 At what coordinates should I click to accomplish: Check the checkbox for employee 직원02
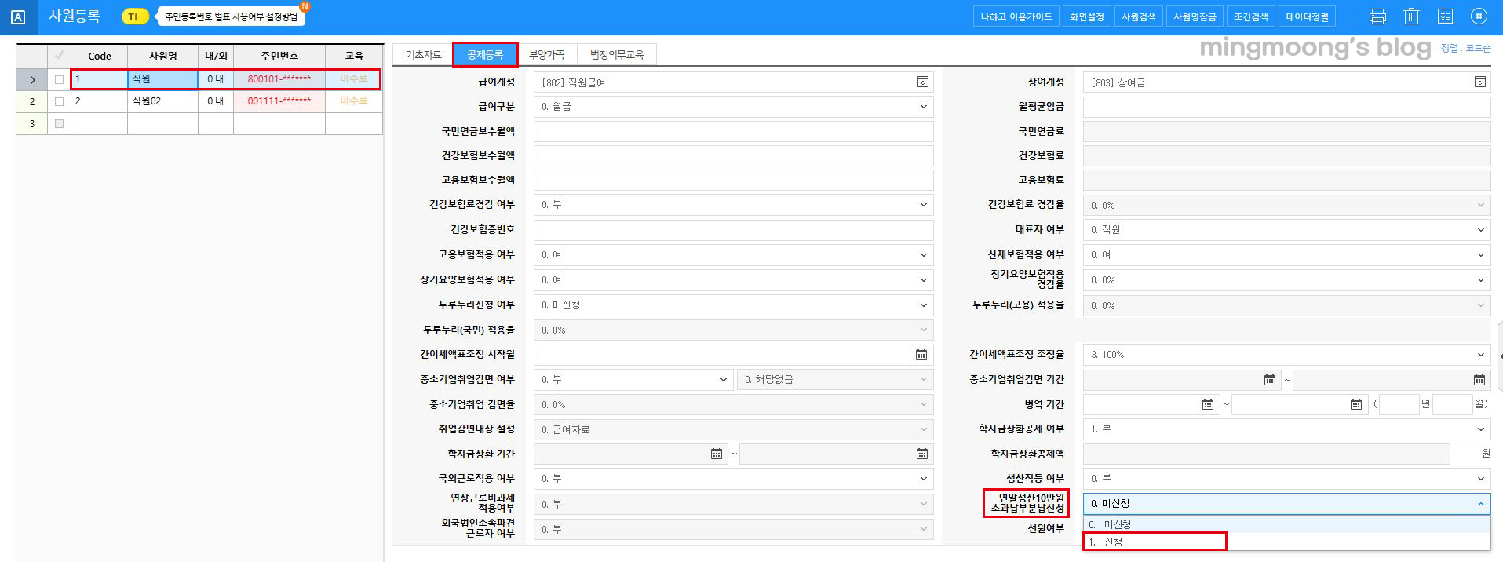coord(59,101)
